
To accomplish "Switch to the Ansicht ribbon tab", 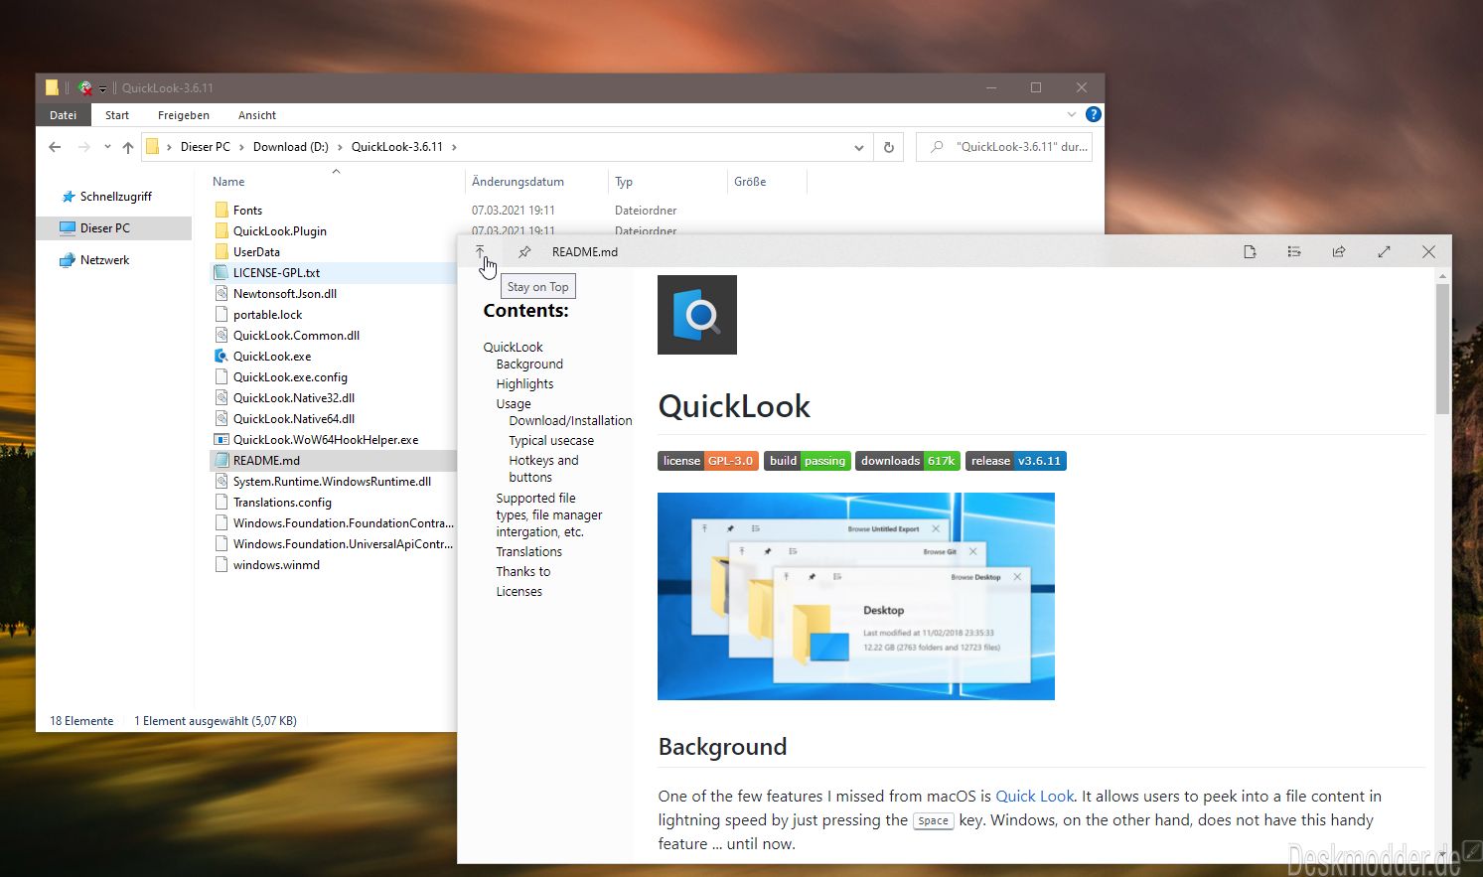I will [x=257, y=115].
